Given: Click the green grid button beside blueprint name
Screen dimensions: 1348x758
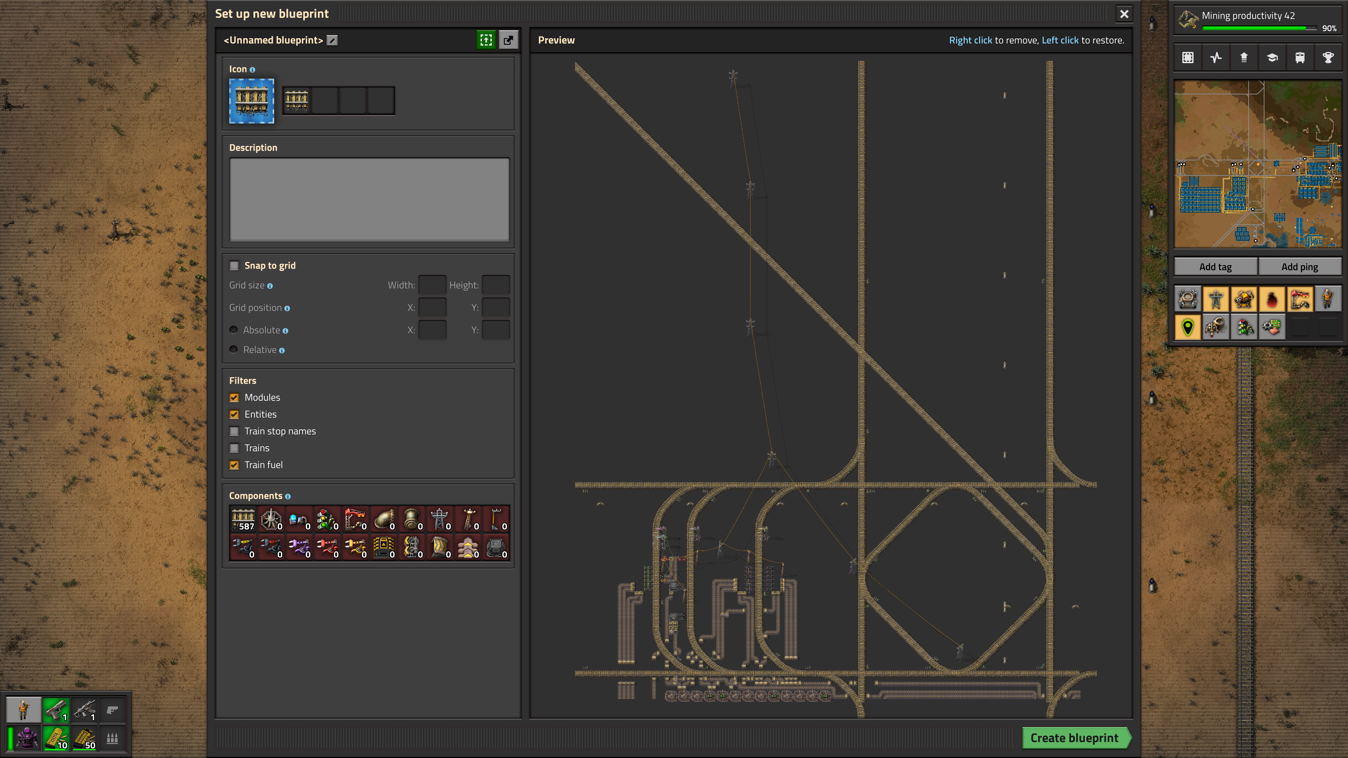Looking at the screenshot, I should pyautogui.click(x=486, y=40).
